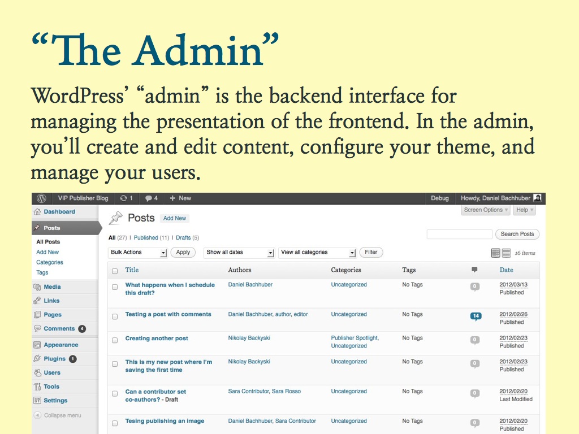Open the Dashboard menu item
This screenshot has width=579, height=434.
59,212
